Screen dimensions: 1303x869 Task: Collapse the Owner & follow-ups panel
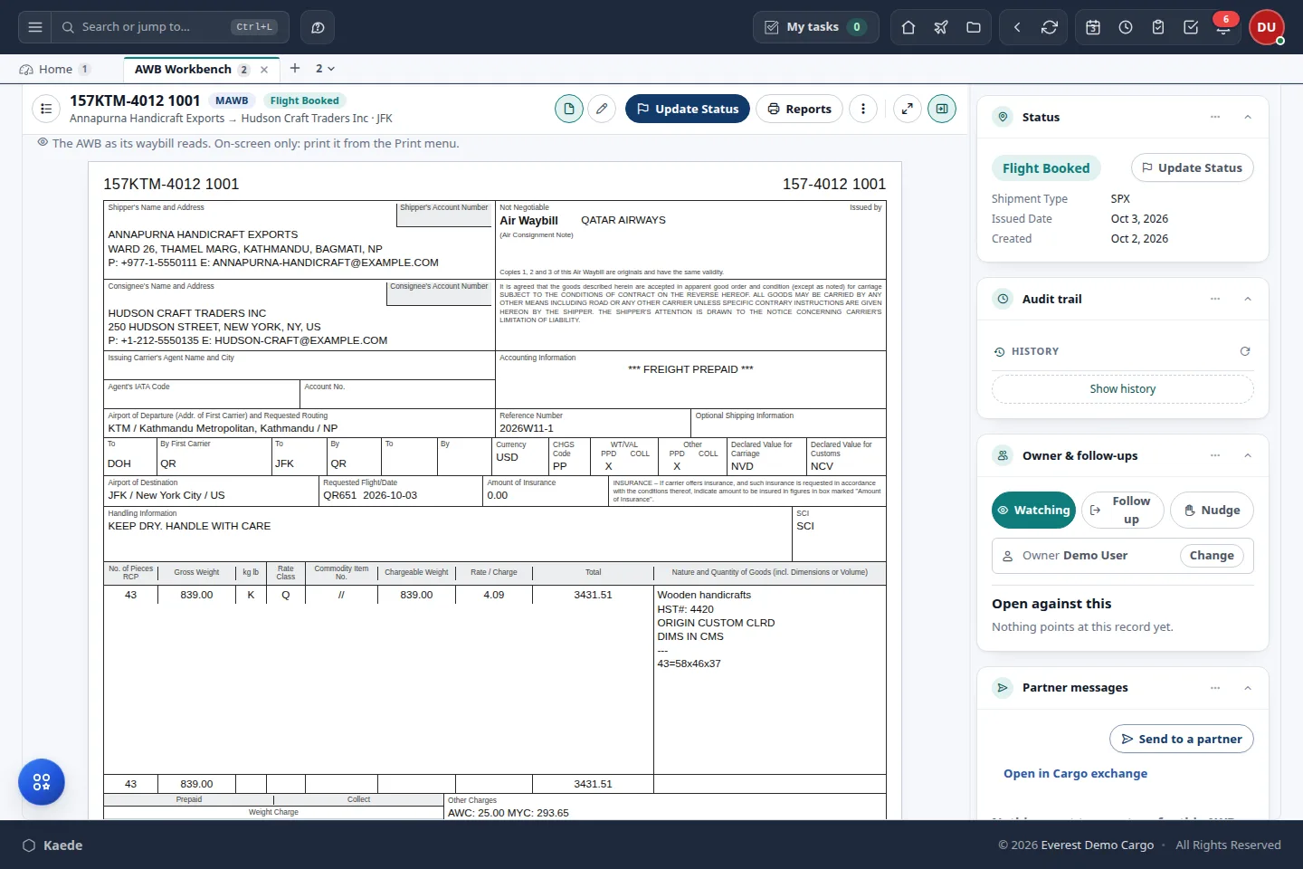click(1248, 455)
